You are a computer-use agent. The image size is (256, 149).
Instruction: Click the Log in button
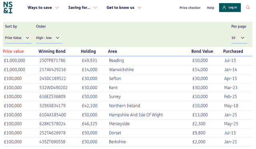(x=230, y=8)
